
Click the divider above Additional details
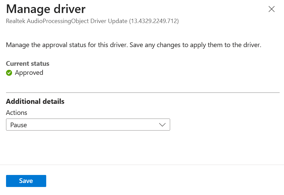pos(143,92)
